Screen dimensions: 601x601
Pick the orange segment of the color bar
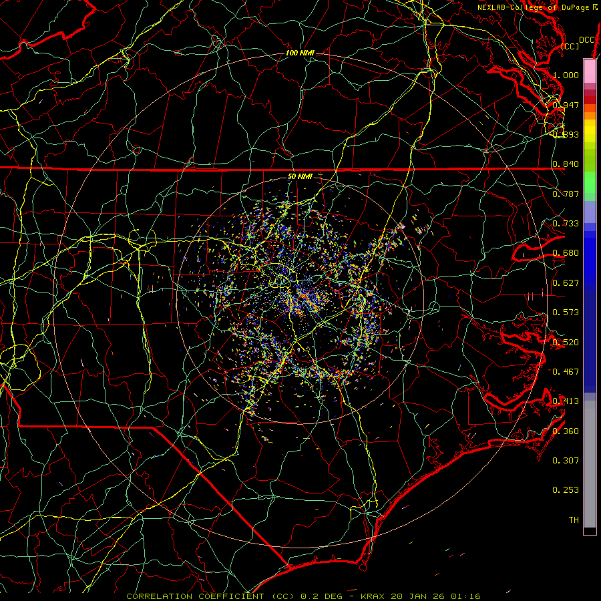point(590,116)
